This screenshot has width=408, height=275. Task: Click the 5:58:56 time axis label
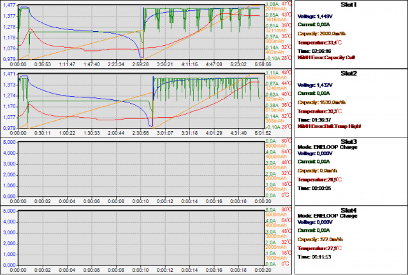coord(263,64)
